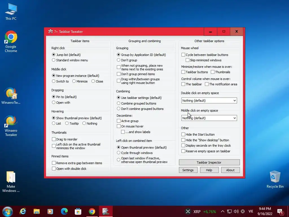
Task: Show hidden tray icons chevron
Action: [x=222, y=211]
